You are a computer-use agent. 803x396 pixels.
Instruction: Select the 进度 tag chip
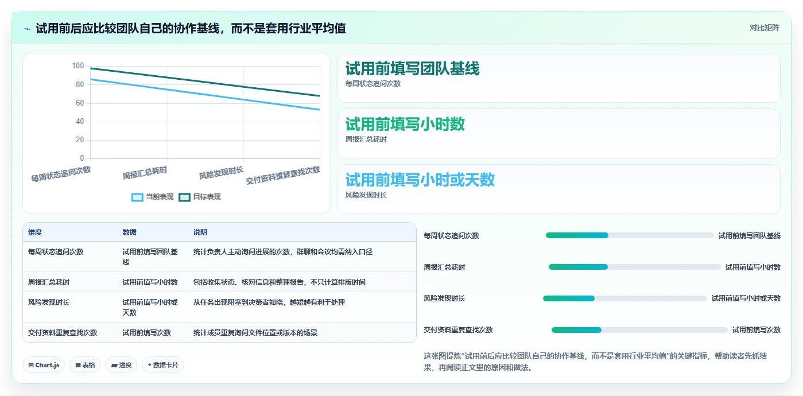pos(121,365)
